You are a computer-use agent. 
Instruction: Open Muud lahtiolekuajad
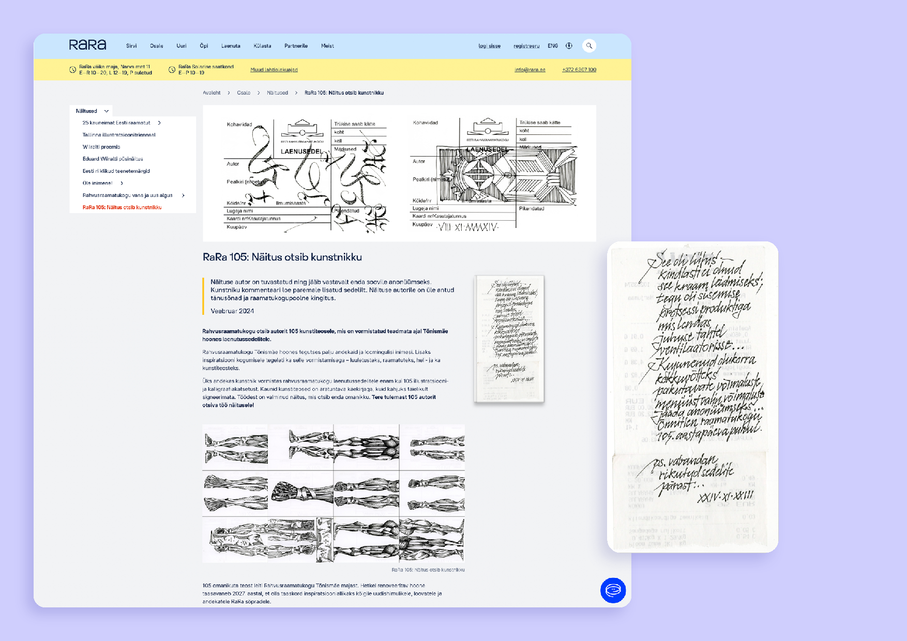point(274,69)
